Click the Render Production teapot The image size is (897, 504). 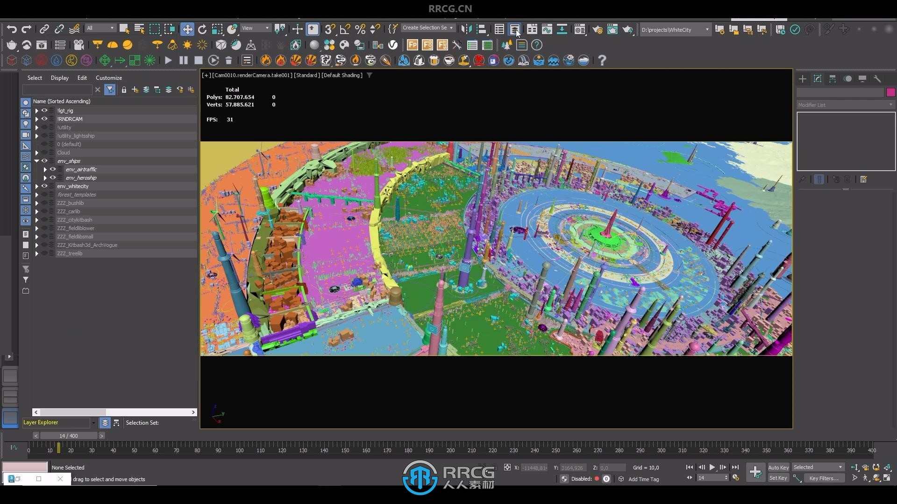pos(627,29)
